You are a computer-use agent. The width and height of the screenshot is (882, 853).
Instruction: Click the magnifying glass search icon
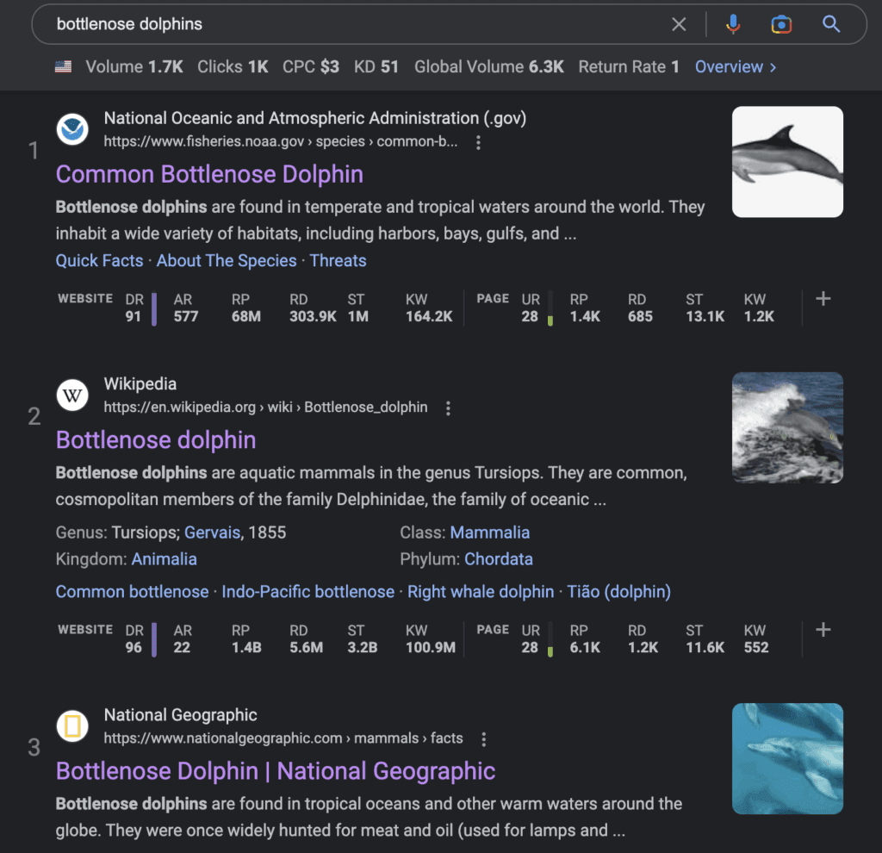point(831,24)
